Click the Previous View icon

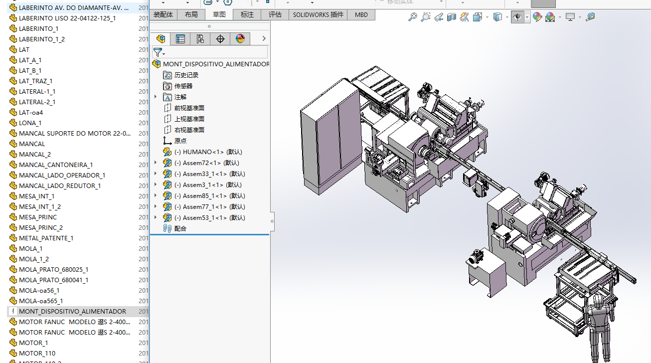[x=439, y=17]
